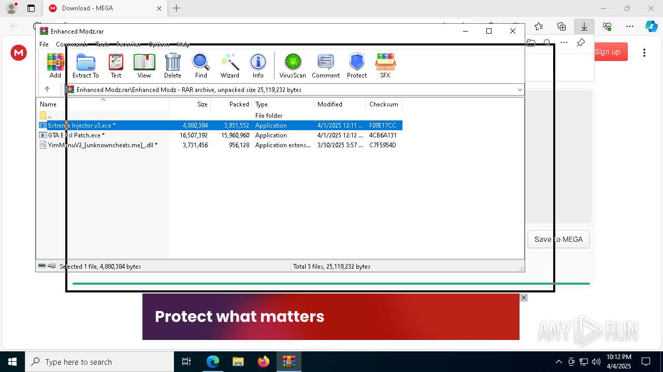The width and height of the screenshot is (663, 372).
Task: Click the Extract To toolbar icon
Action: tap(85, 66)
